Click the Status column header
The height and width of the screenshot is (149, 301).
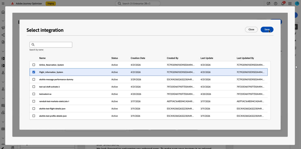(115, 58)
